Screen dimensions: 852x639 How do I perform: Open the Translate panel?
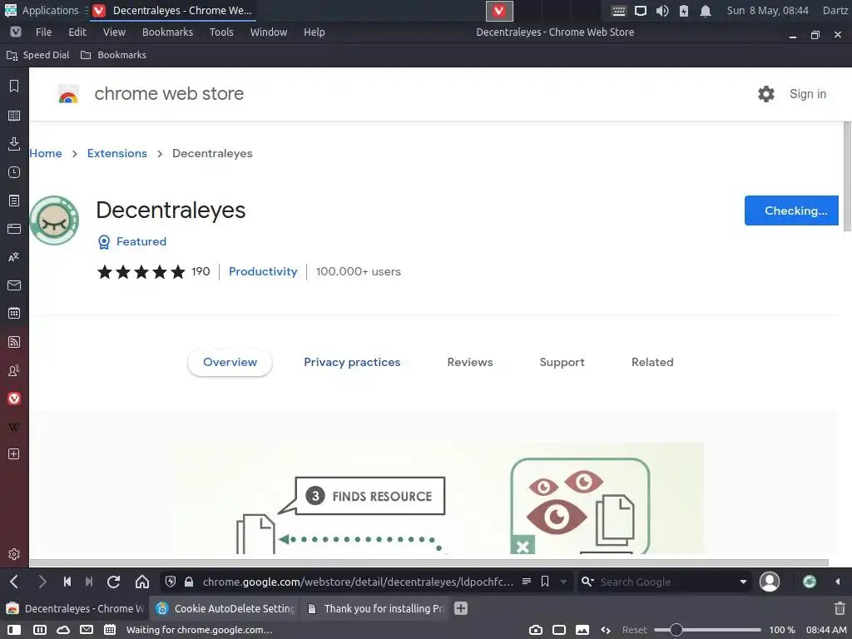click(14, 257)
